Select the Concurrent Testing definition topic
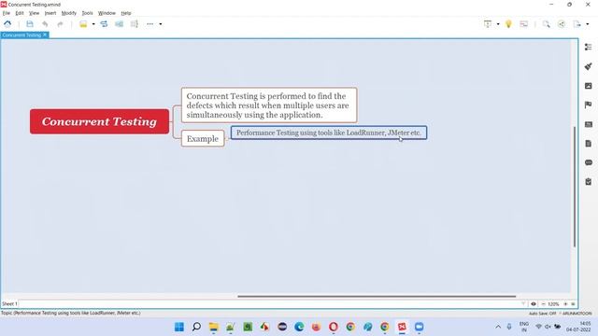Viewport: 598px width, 336px height. (269, 105)
